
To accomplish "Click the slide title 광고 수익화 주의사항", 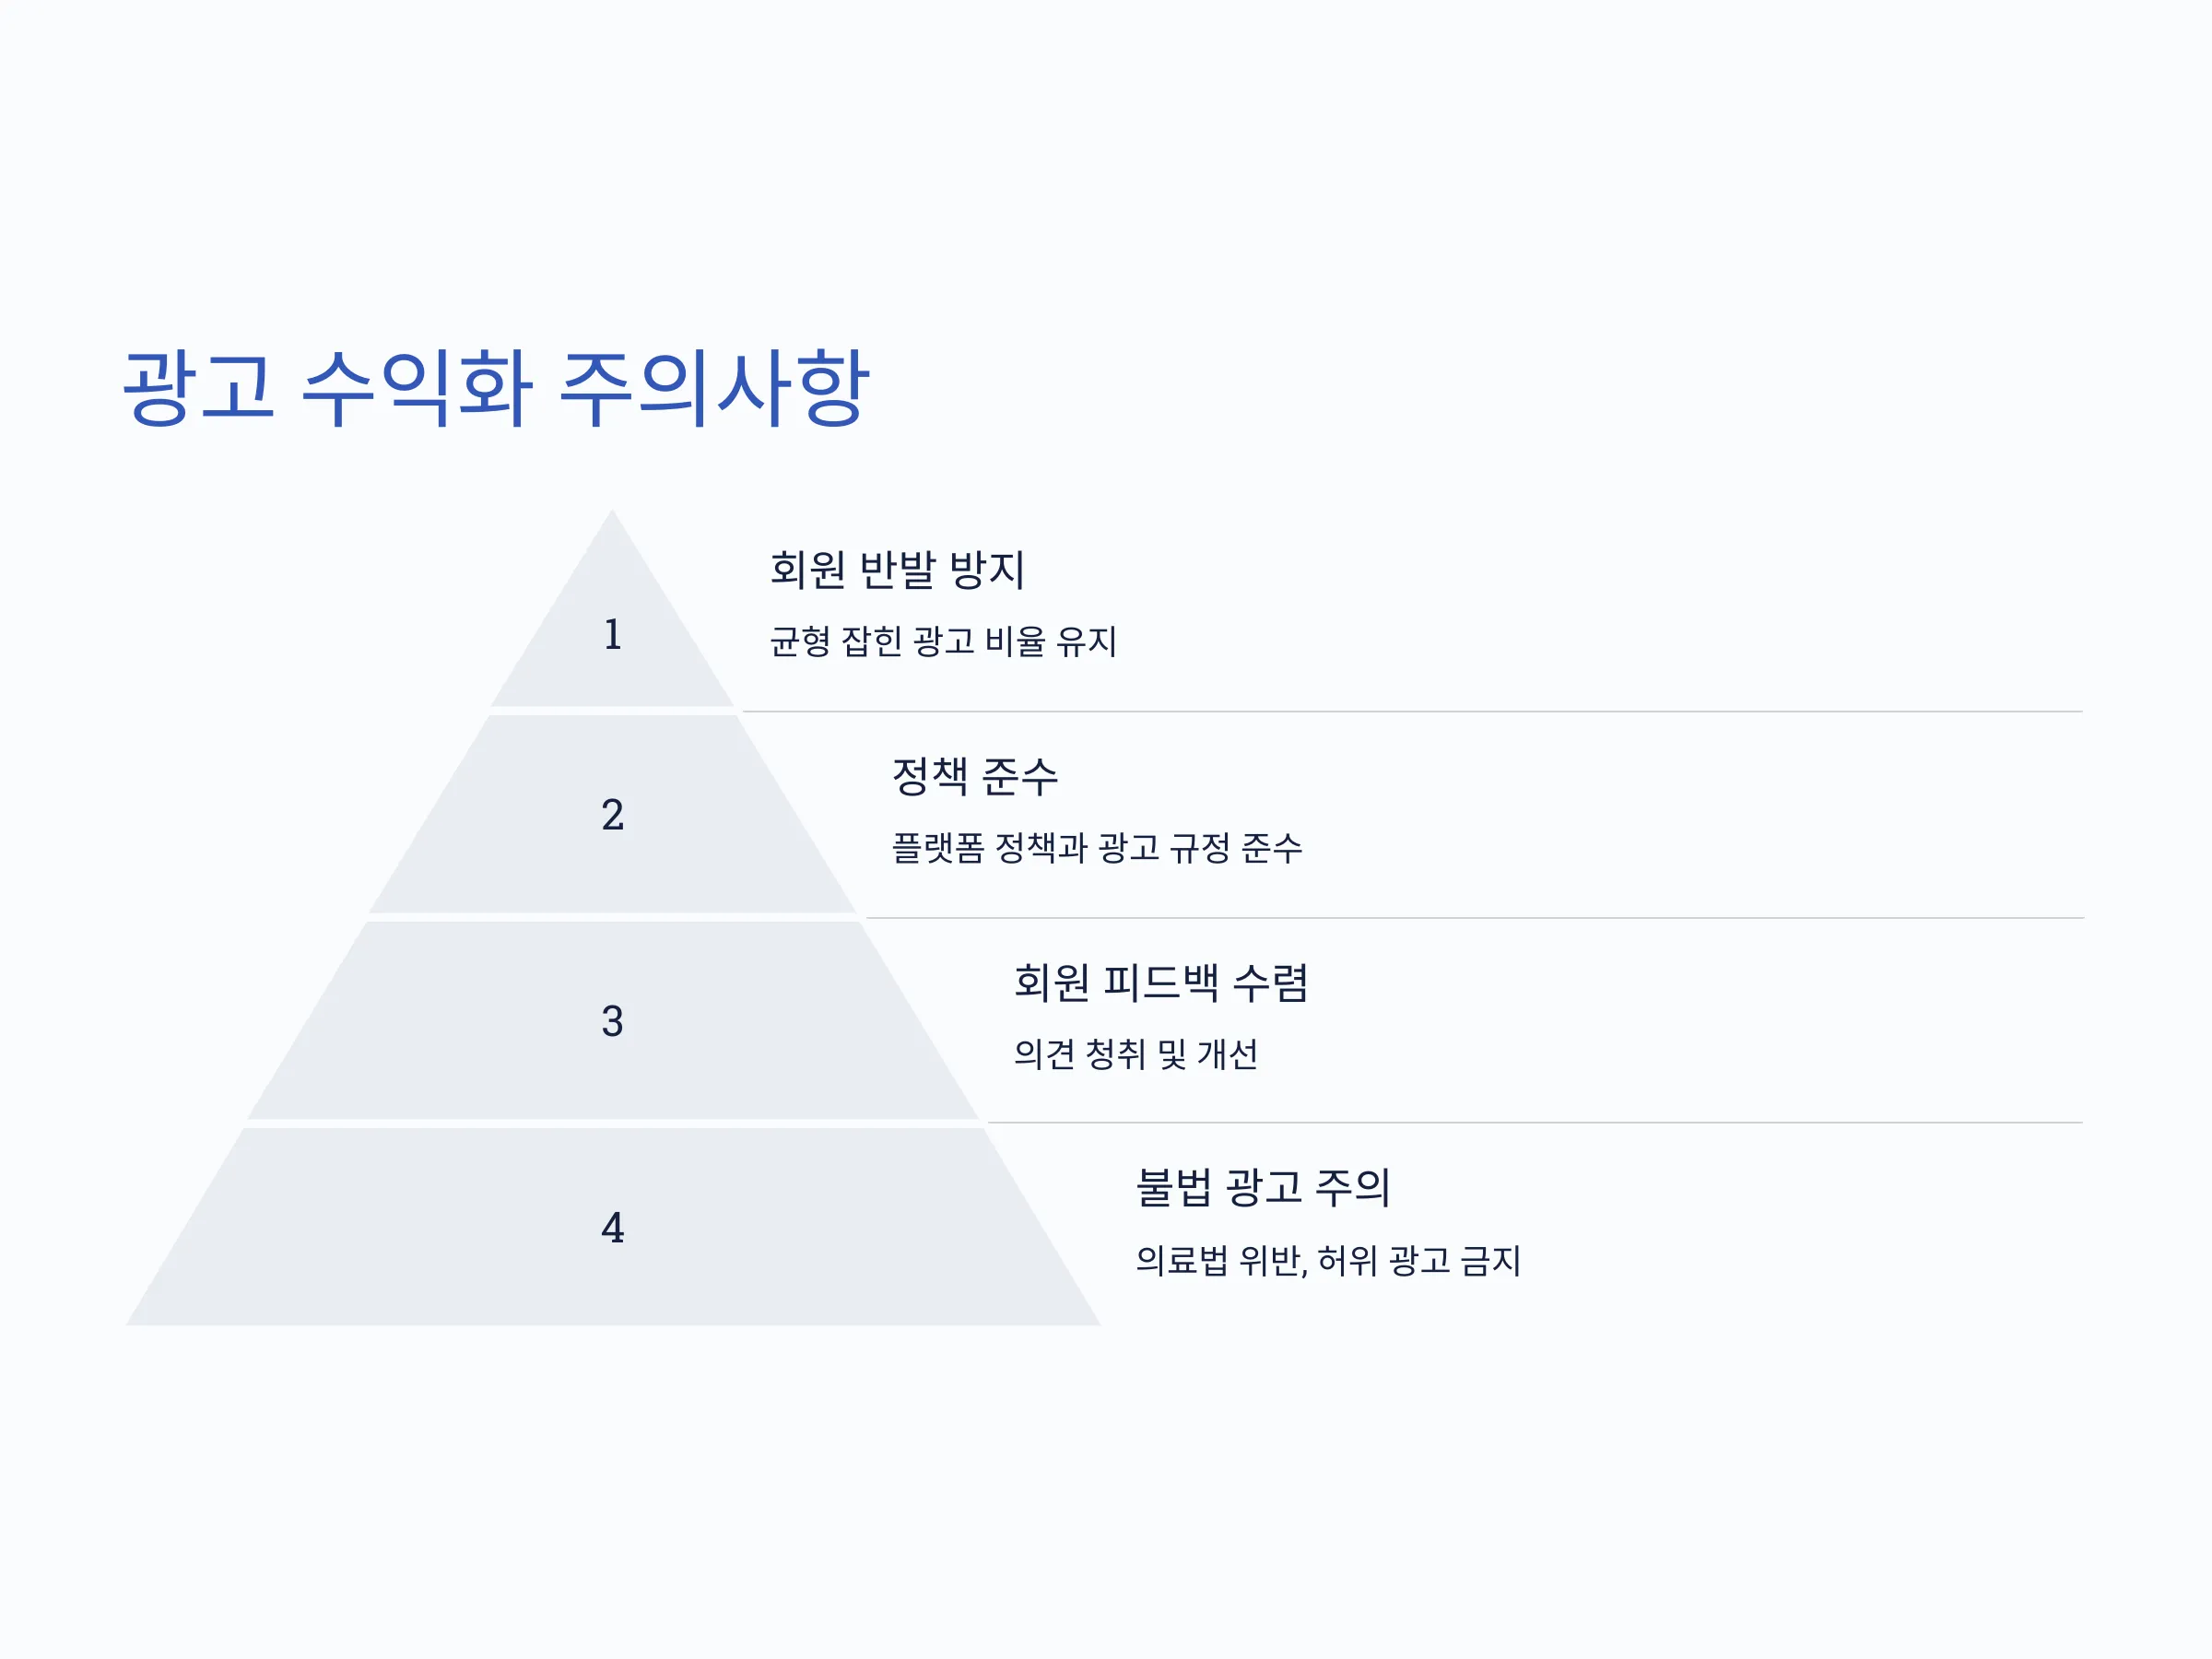I will tap(496, 389).
